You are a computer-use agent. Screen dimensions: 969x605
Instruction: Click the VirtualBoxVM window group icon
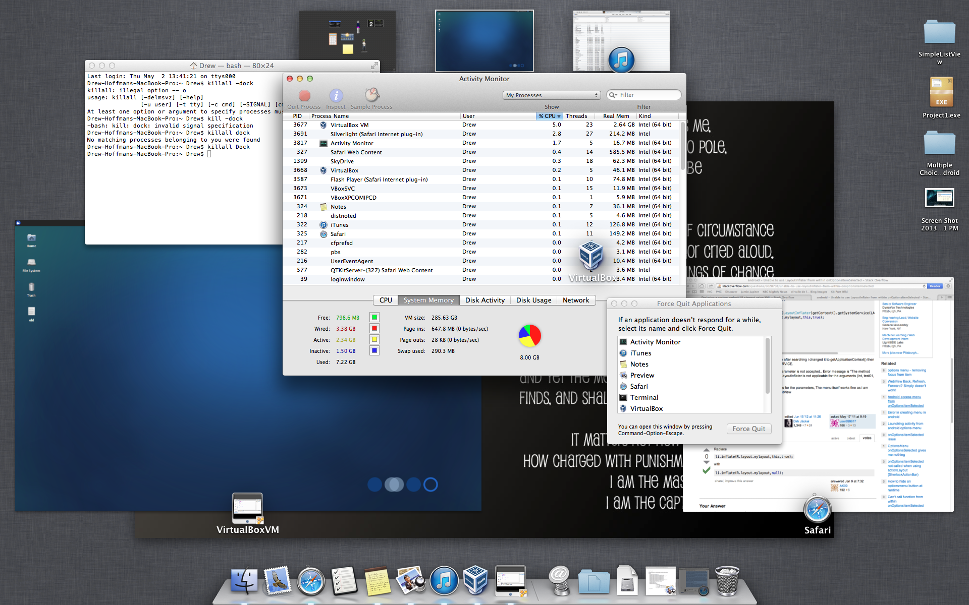(247, 508)
